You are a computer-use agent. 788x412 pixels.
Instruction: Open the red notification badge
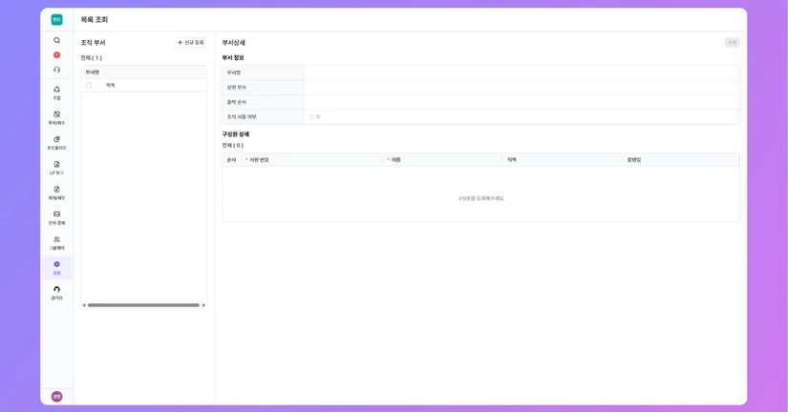tap(56, 54)
